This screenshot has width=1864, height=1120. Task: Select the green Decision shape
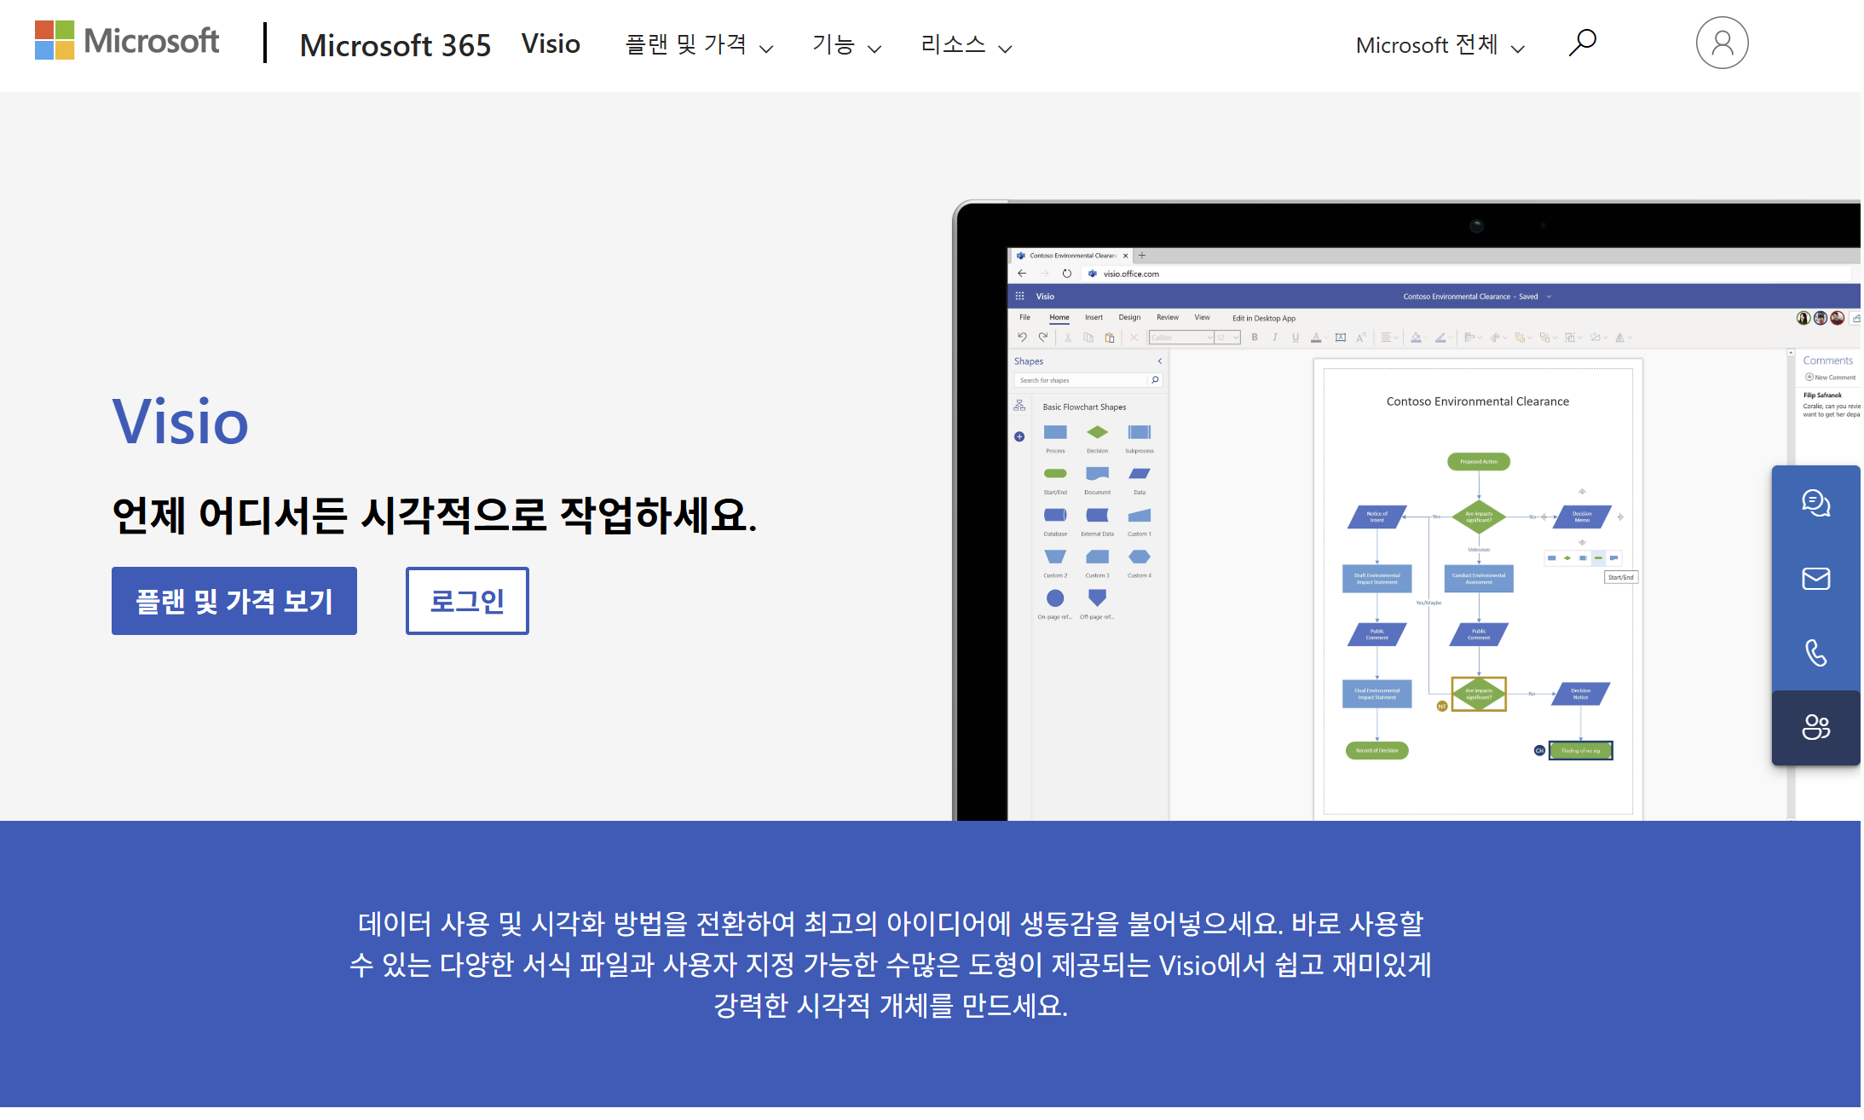pyautogui.click(x=1097, y=433)
